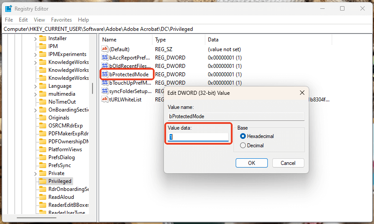374x224 pixels.
Task: Select the bOldRecentFiles DWORD value icon
Action: click(x=105, y=66)
